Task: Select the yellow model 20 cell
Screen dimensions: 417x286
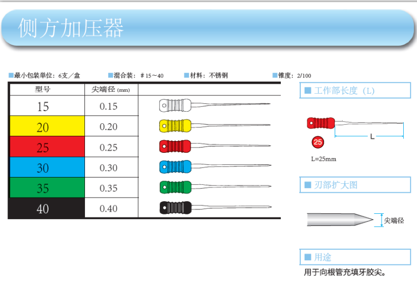Action: click(47, 126)
